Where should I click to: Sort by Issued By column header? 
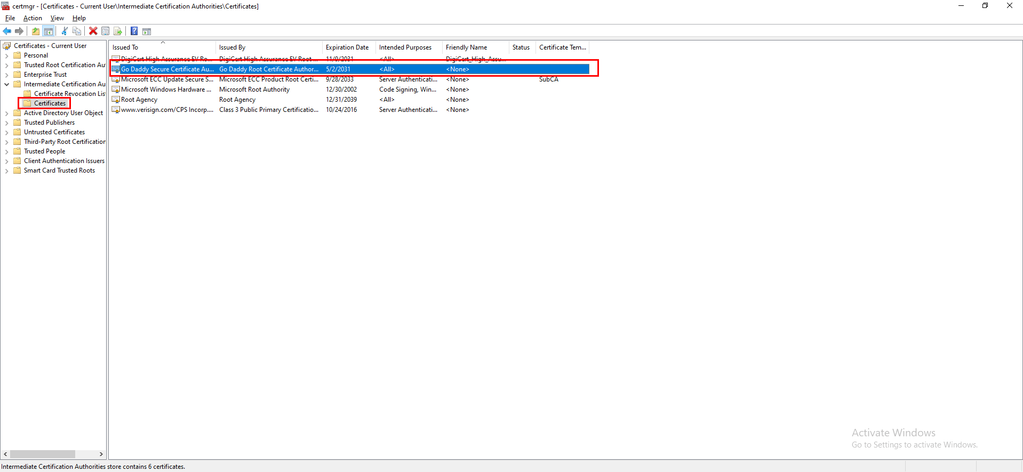(x=269, y=47)
